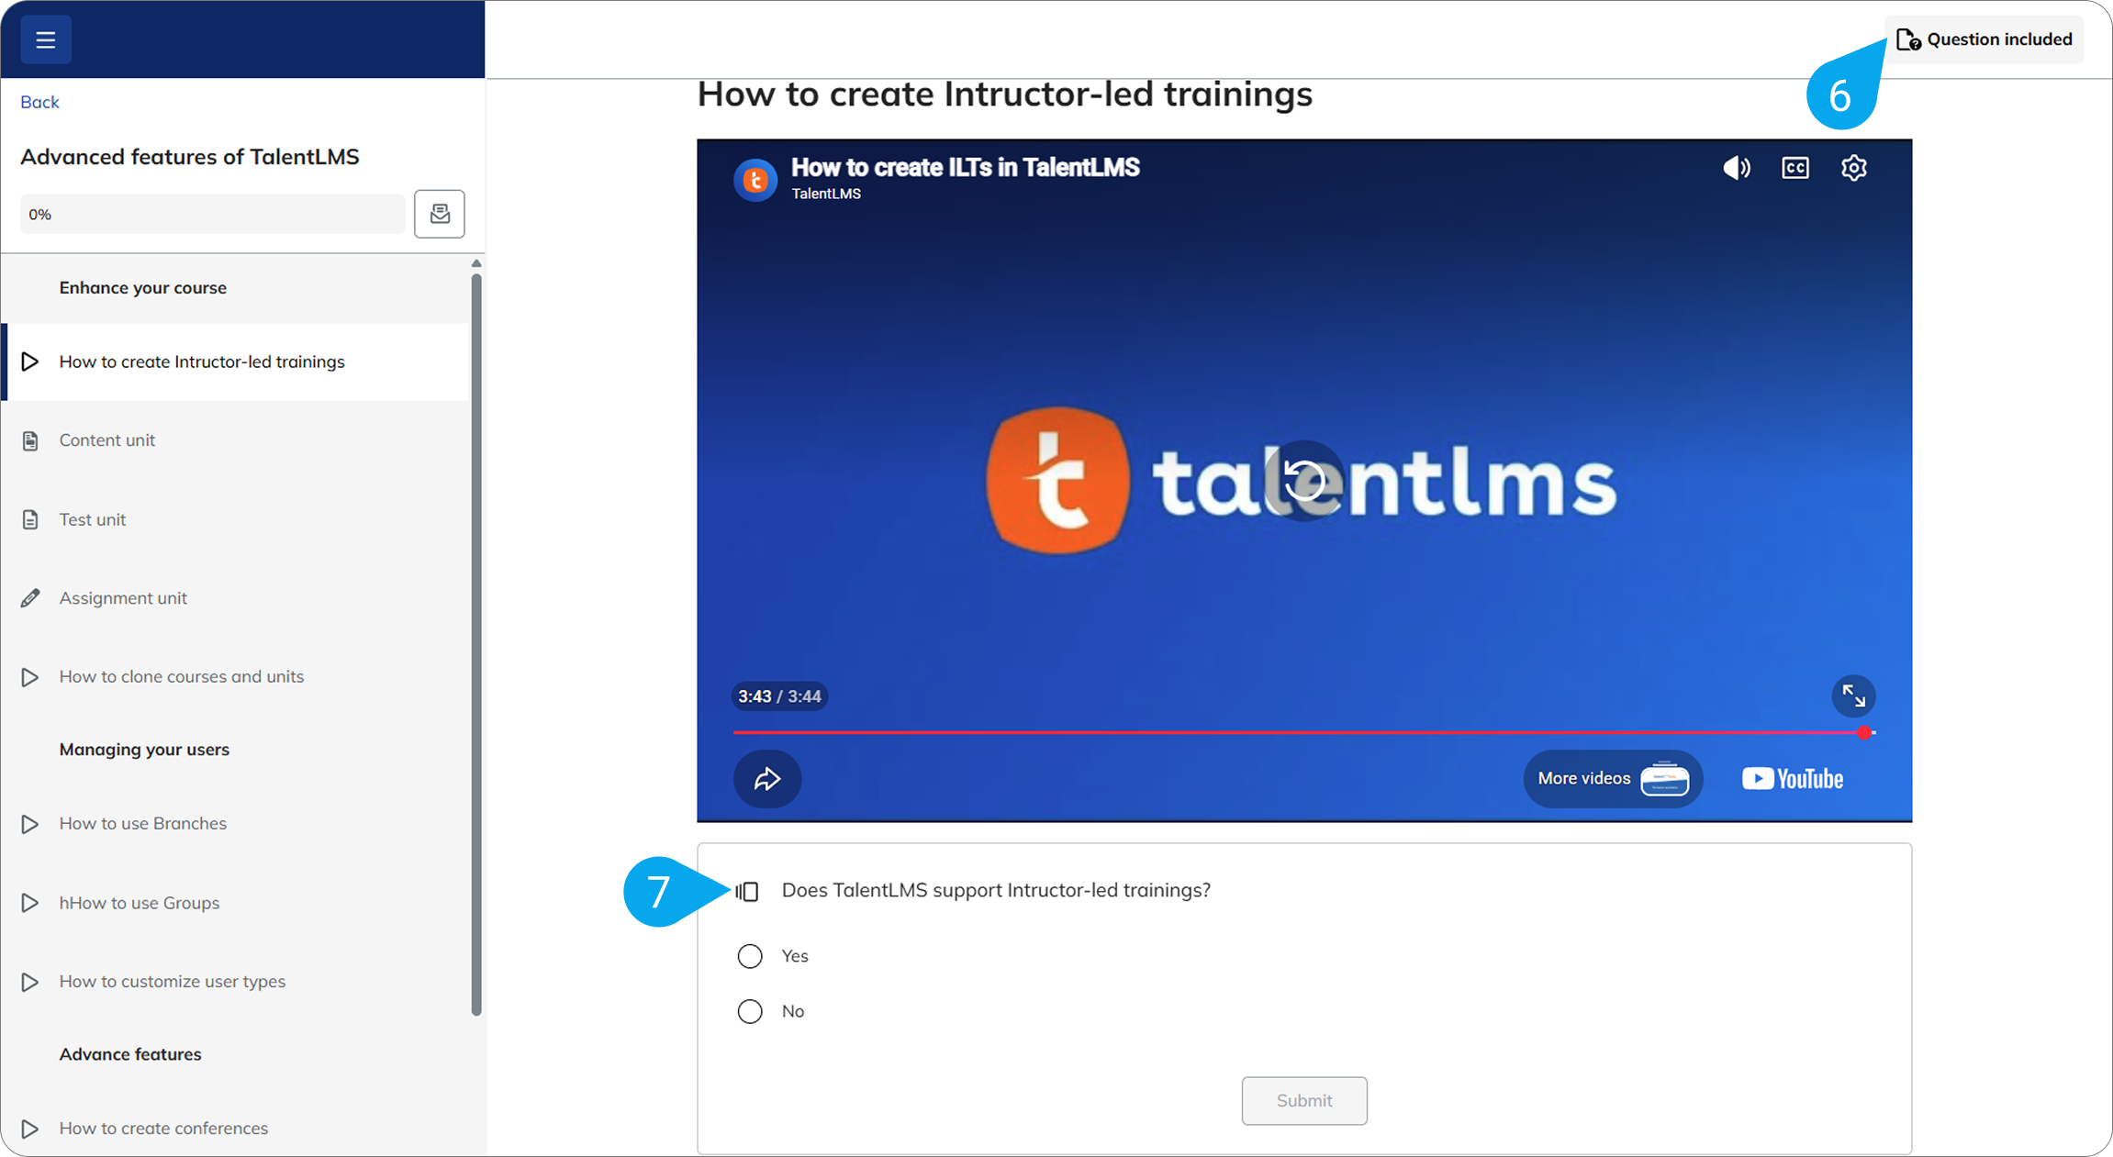
Task: Toggle closed captions on the video
Action: (1795, 168)
